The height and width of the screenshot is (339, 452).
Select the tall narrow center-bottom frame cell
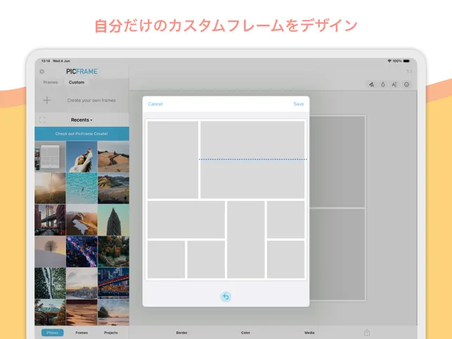(x=245, y=239)
